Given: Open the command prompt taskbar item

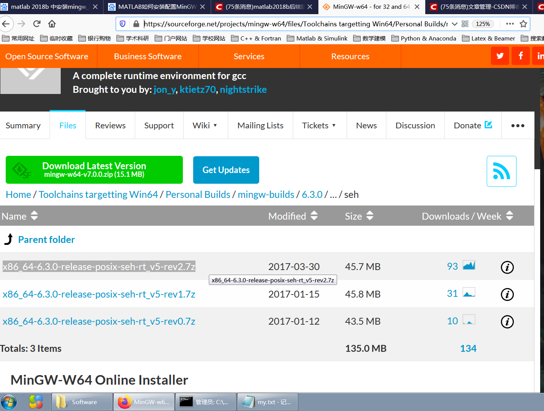Looking at the screenshot, I should tap(206, 402).
